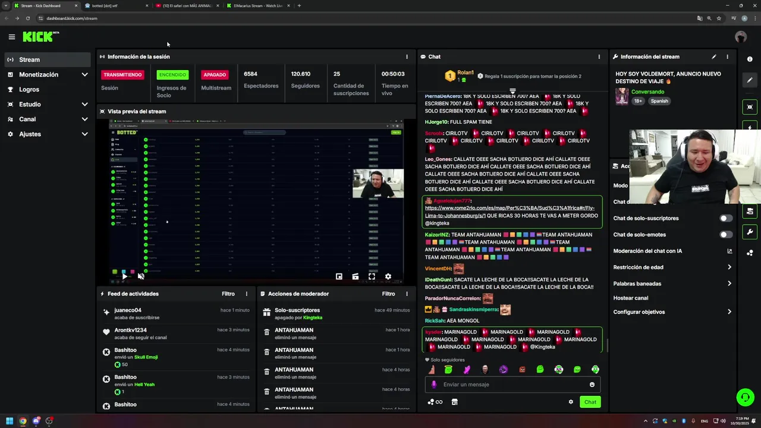761x428 pixels.
Task: Click the green Chat send button
Action: [x=590, y=402]
